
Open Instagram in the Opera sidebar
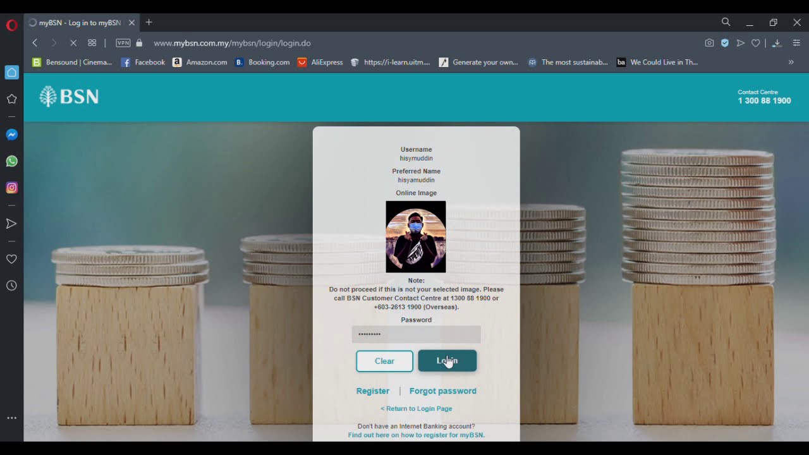point(11,188)
